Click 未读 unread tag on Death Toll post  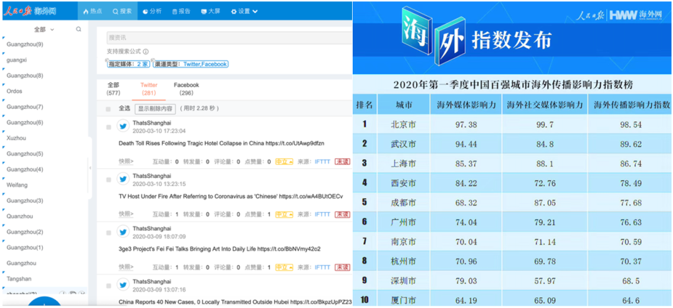(x=342, y=162)
